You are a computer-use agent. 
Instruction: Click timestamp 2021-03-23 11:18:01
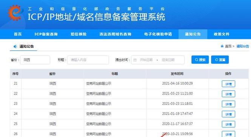(177, 104)
